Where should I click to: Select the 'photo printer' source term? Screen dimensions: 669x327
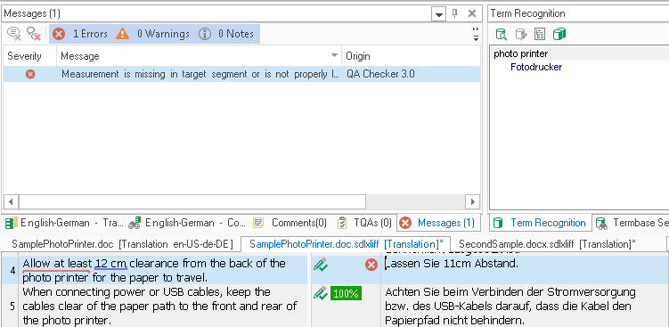pyautogui.click(x=520, y=53)
